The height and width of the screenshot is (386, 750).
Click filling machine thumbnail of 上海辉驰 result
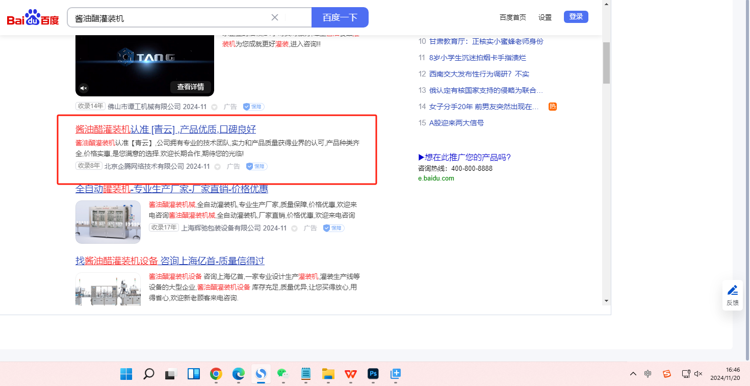pos(108,222)
